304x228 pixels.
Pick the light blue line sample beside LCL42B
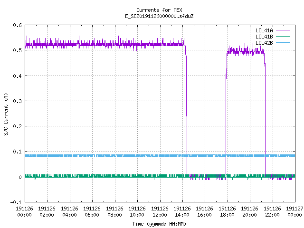pos(283,42)
